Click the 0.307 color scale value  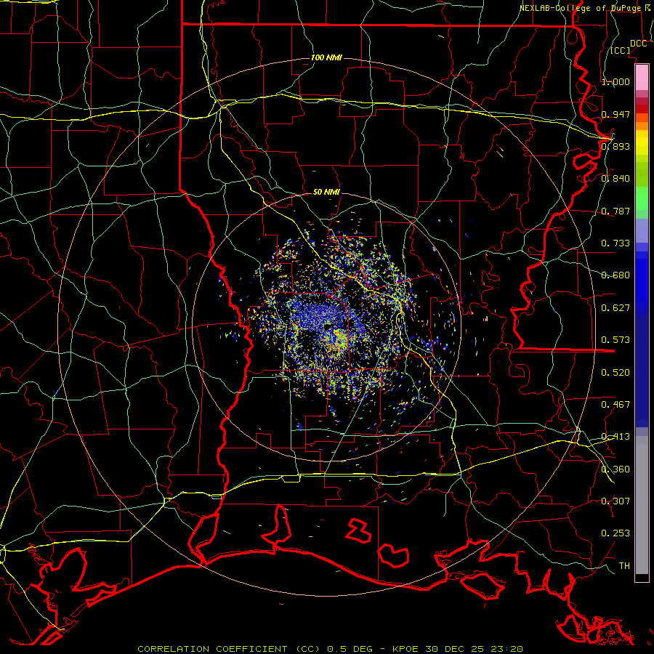(x=615, y=501)
